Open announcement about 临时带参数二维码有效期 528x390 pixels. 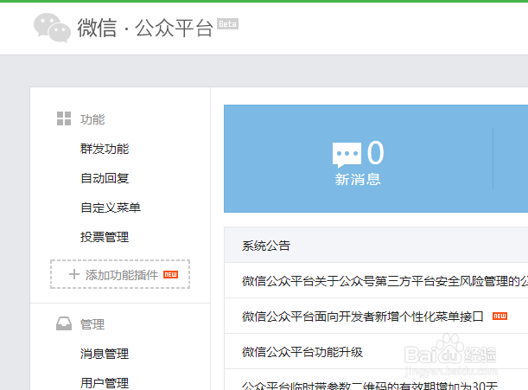(x=370, y=385)
